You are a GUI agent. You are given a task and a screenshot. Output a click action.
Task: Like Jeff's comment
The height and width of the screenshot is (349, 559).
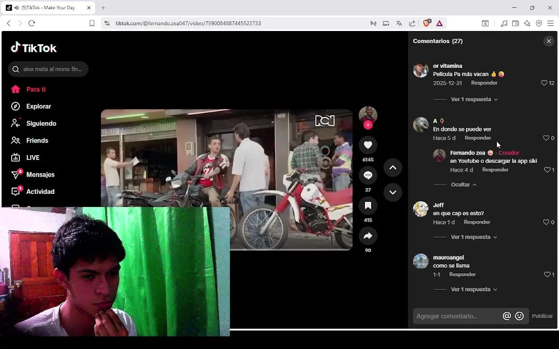click(546, 222)
